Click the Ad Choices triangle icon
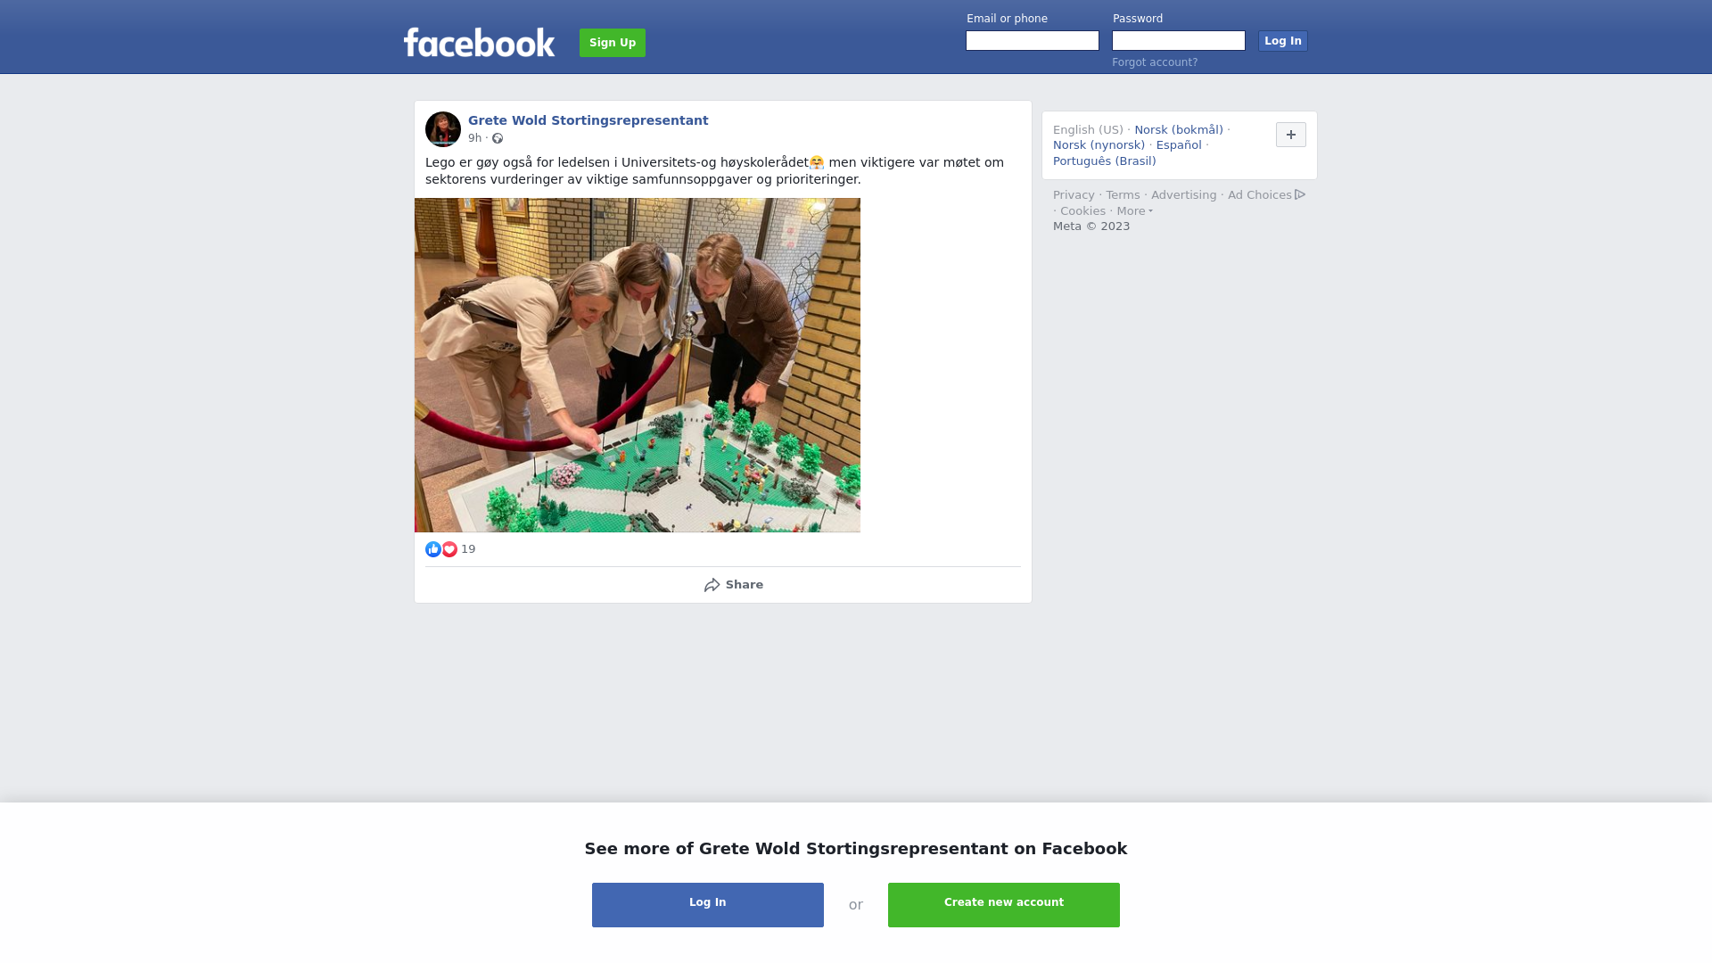Viewport: 1712px width, 963px height. pyautogui.click(x=1300, y=194)
